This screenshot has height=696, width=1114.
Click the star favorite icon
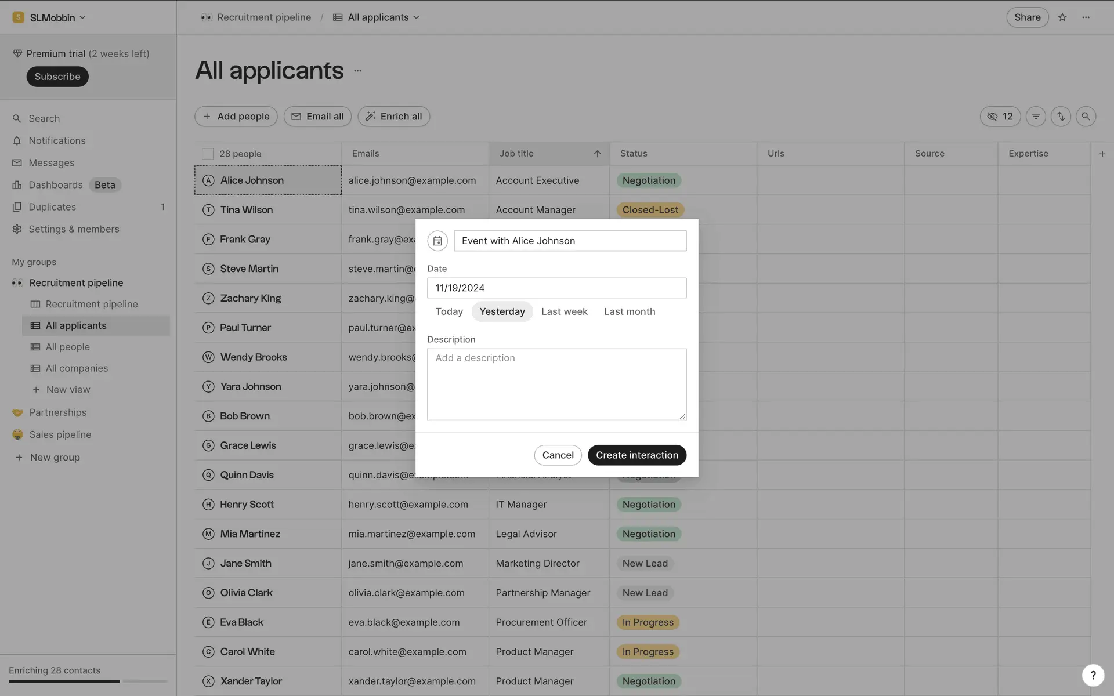point(1062,17)
